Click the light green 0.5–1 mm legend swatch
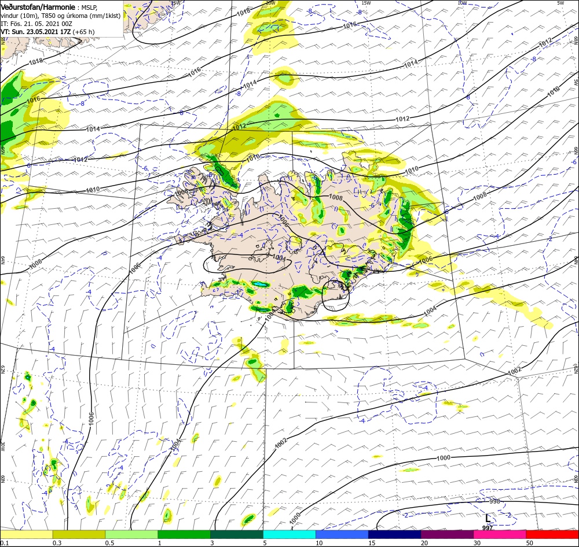Screen dimensions: 579x547 click(131, 534)
